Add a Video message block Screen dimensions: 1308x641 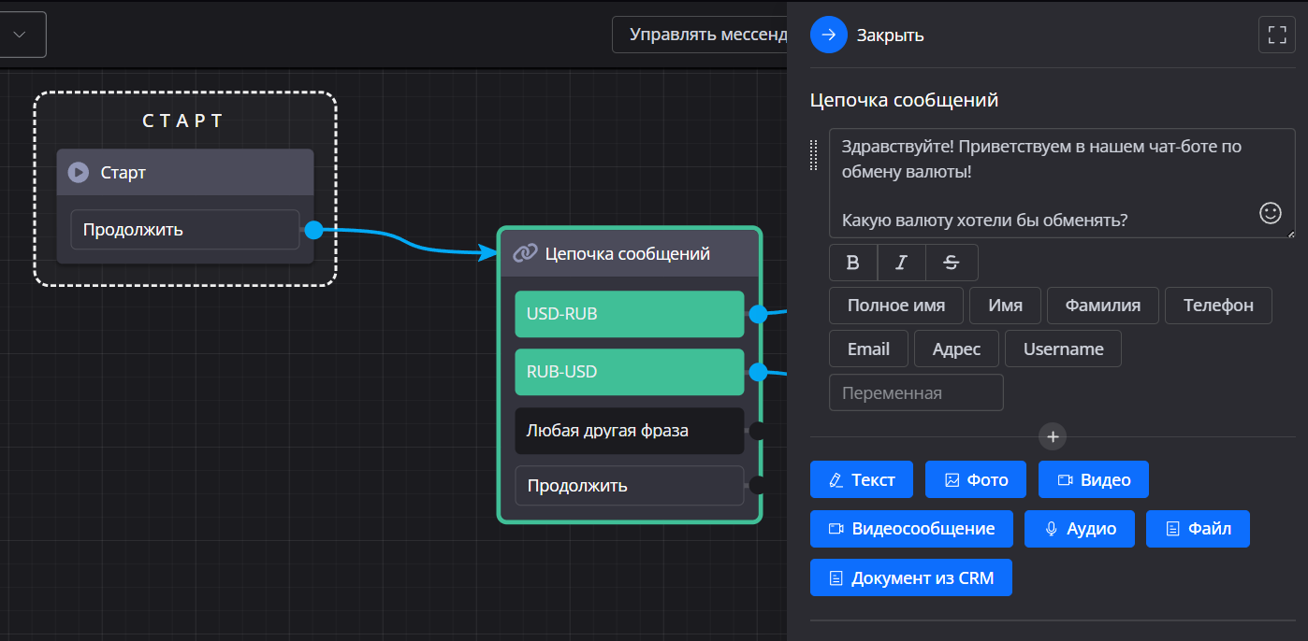[1093, 479]
